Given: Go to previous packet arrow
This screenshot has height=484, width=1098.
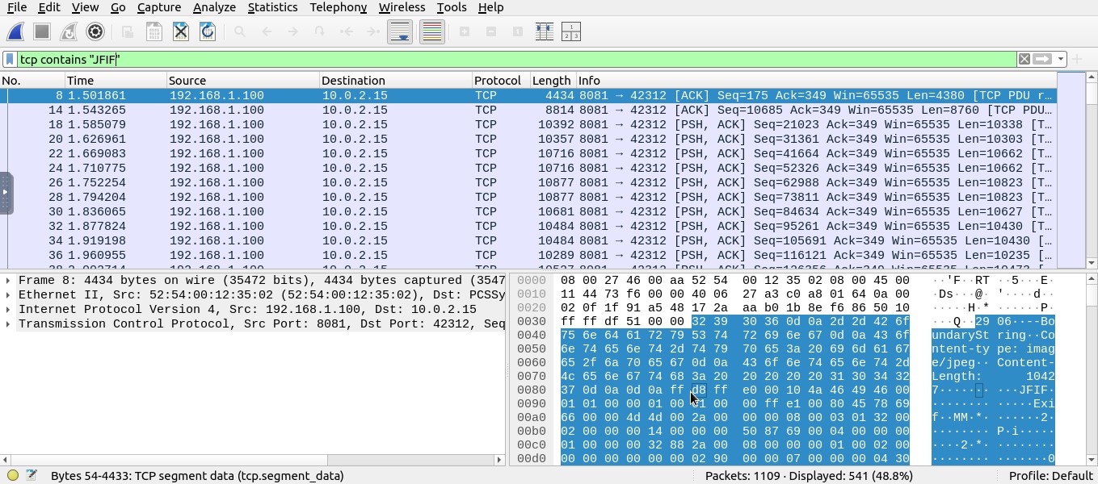Looking at the screenshot, I should [x=266, y=31].
